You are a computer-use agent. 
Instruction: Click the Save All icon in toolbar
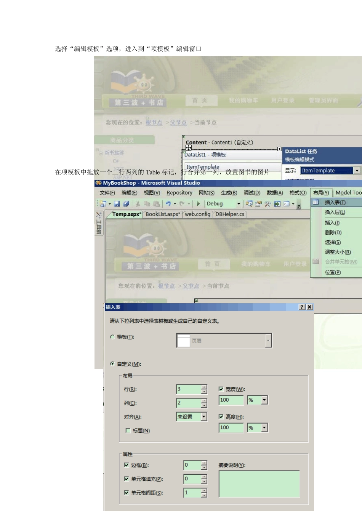coord(126,204)
